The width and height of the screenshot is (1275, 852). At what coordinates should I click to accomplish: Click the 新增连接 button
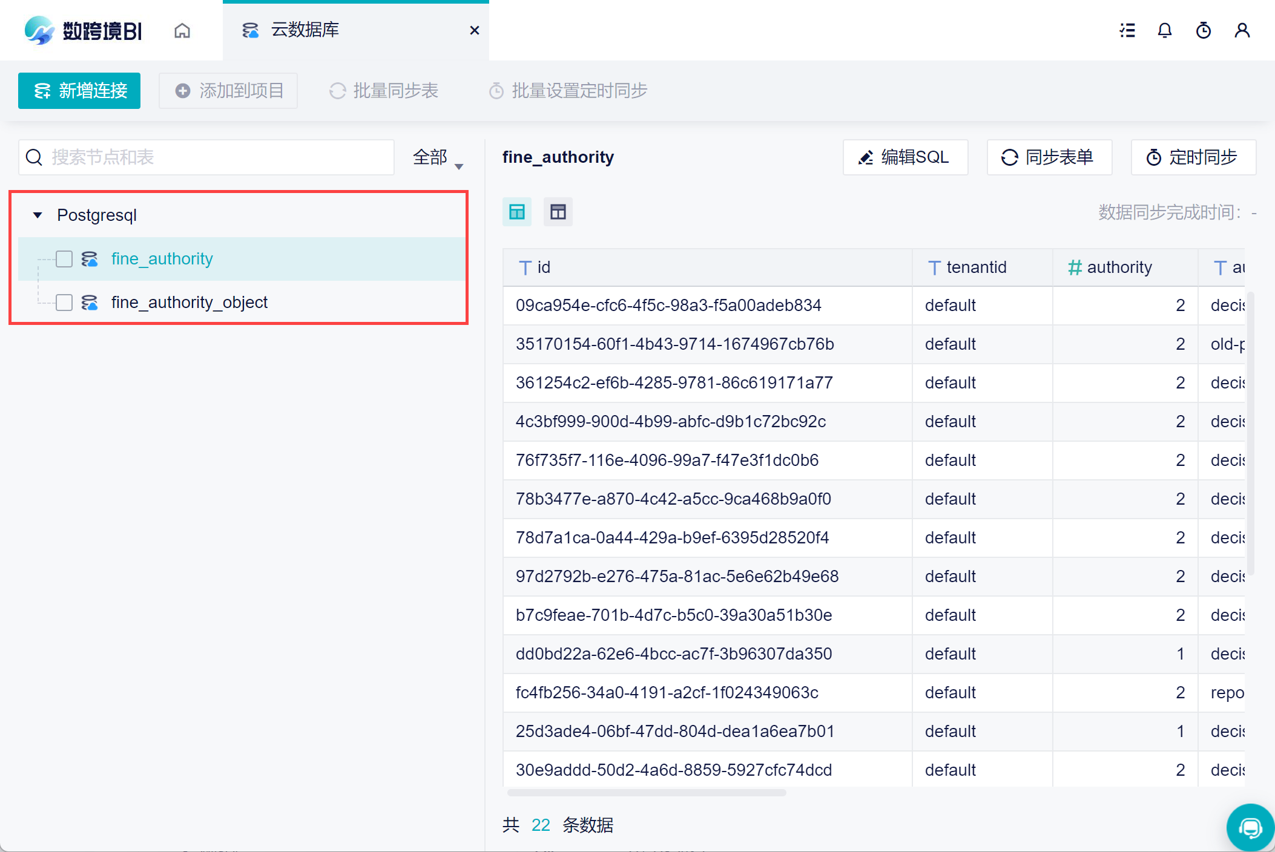click(79, 91)
